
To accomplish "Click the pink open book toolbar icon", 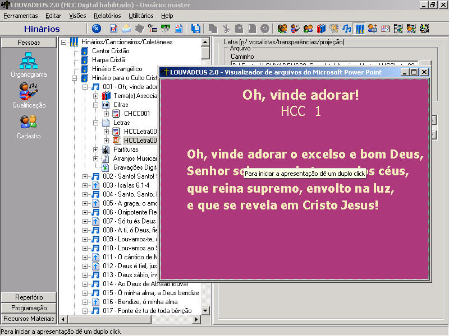I will click(x=386, y=29).
